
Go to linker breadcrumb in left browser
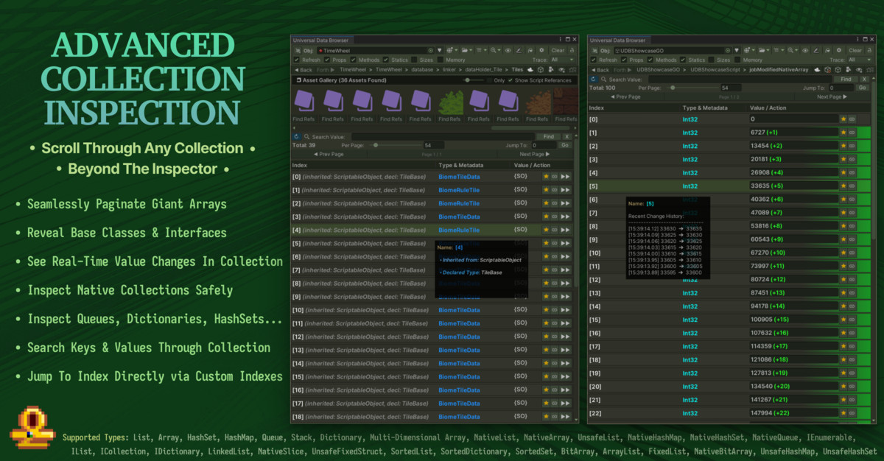pyautogui.click(x=451, y=69)
